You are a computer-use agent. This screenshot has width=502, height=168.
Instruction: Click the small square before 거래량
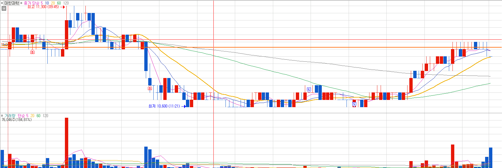click(x=2, y=116)
